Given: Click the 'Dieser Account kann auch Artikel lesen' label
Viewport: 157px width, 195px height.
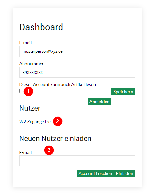Looking at the screenshot, I should [x=57, y=84].
